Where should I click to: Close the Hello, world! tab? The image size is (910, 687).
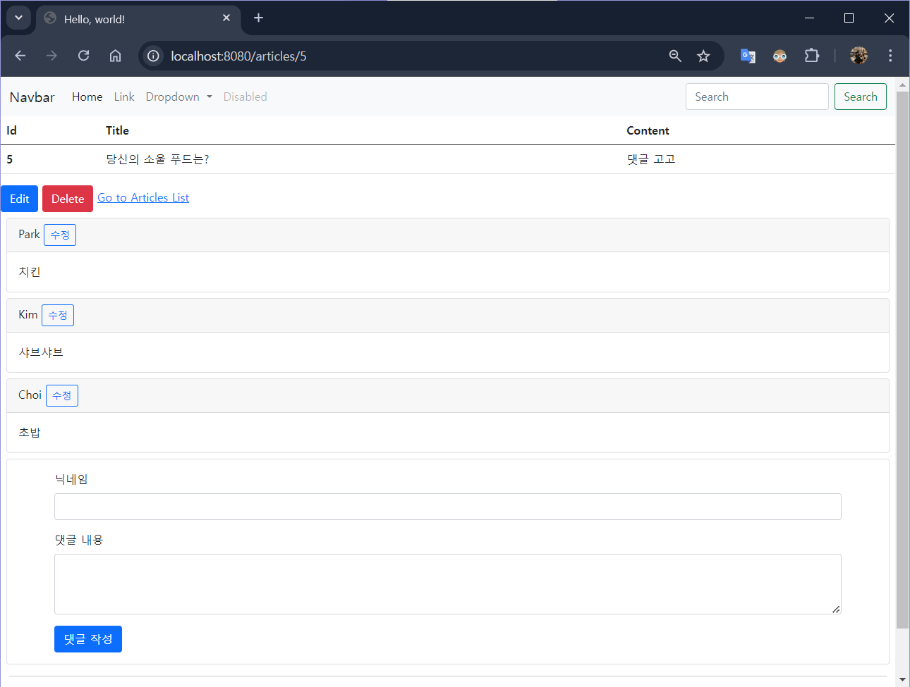pos(226,18)
